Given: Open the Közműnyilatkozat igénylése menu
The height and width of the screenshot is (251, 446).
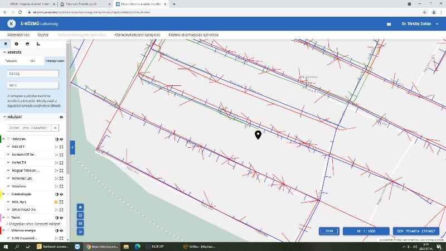Looking at the screenshot, I should coord(137,35).
